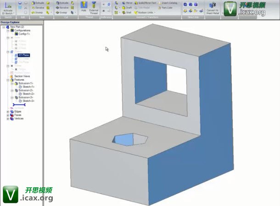
Task: Click the blue sphere icon in Edit group
Action: click(x=20, y=3)
